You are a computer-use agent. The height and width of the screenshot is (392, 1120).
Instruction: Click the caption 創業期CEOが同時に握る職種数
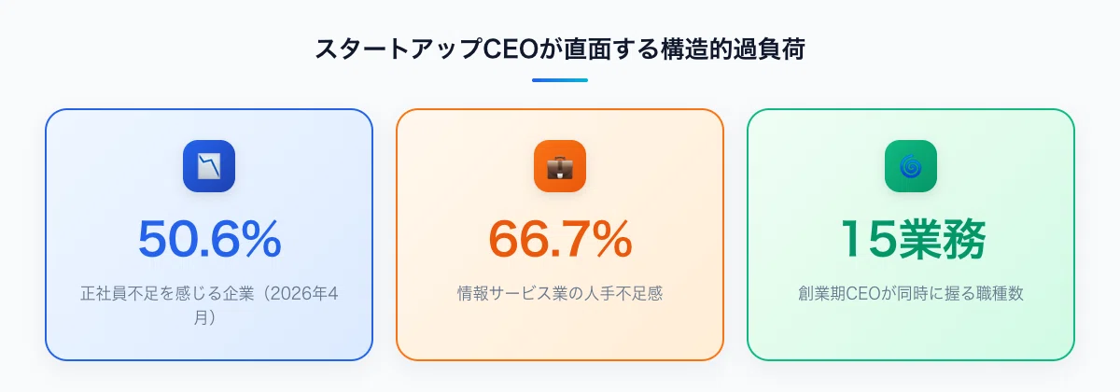[911, 293]
